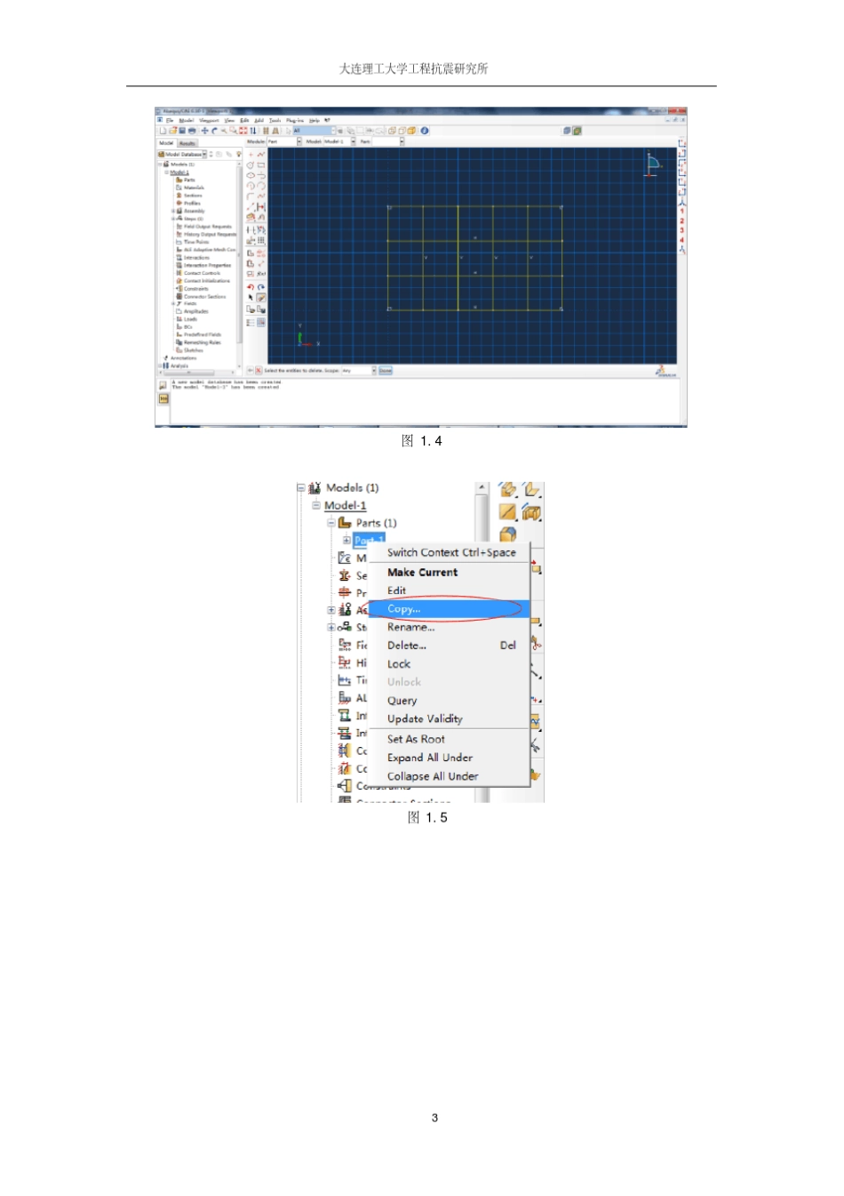The height and width of the screenshot is (1196, 844).
Task: Click the Time Points icon in lower tree
Action: pyautogui.click(x=345, y=680)
